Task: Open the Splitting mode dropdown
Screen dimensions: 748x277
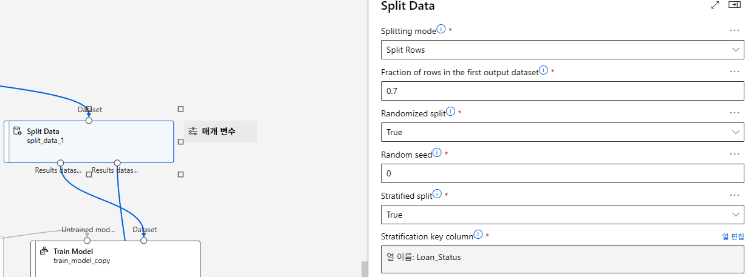Action: coord(562,50)
